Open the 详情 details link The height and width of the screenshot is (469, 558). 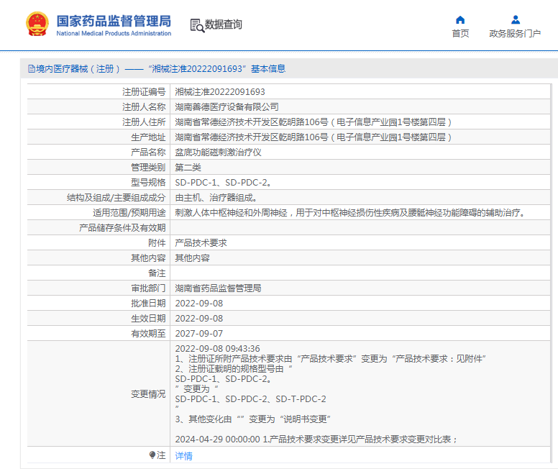pyautogui.click(x=183, y=456)
